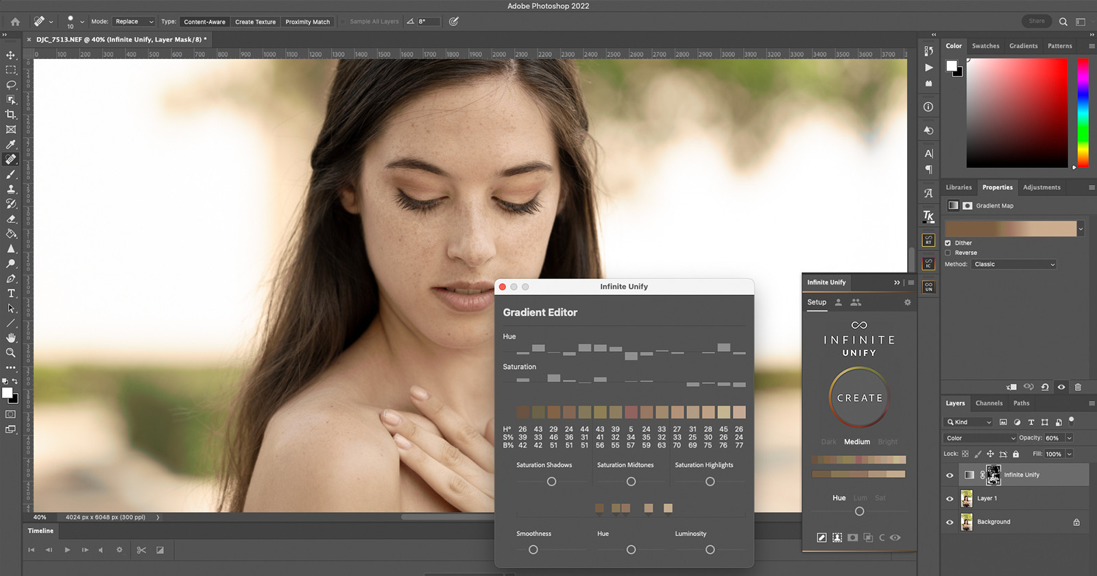Hide the Background layer eye
Screen dimensions: 1097x576
(x=950, y=522)
